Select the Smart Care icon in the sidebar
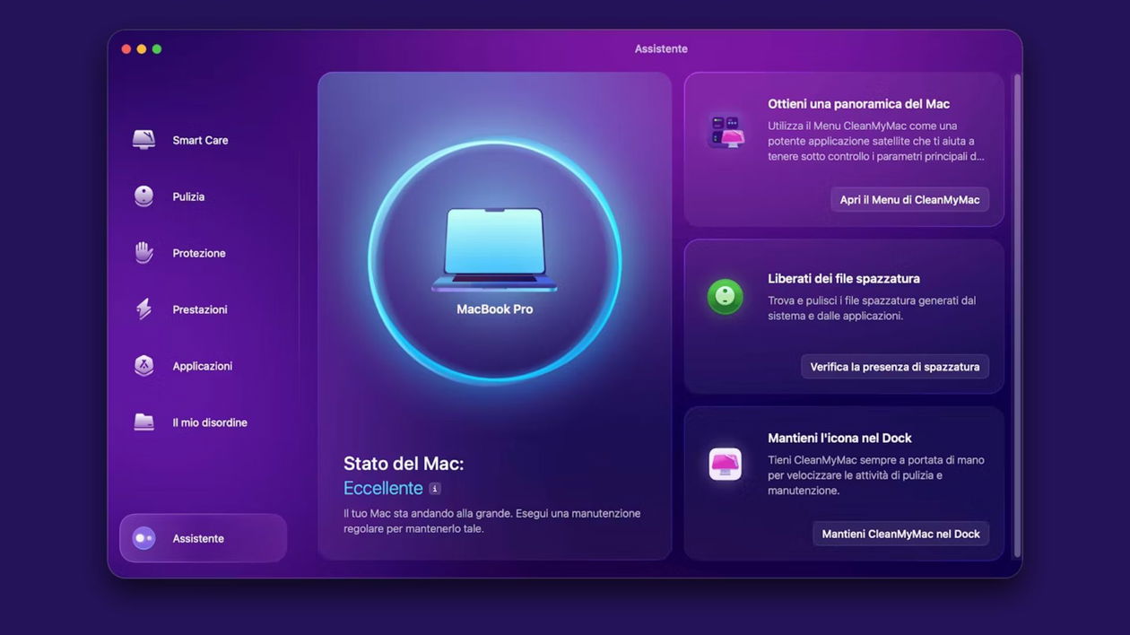 (143, 139)
